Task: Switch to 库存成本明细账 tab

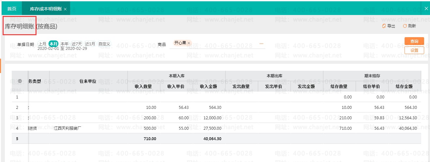Action: (x=46, y=9)
